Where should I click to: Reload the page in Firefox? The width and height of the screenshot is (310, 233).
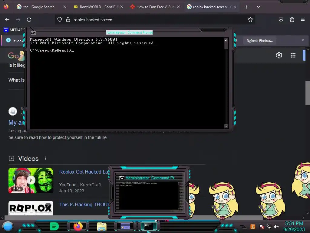(29, 20)
